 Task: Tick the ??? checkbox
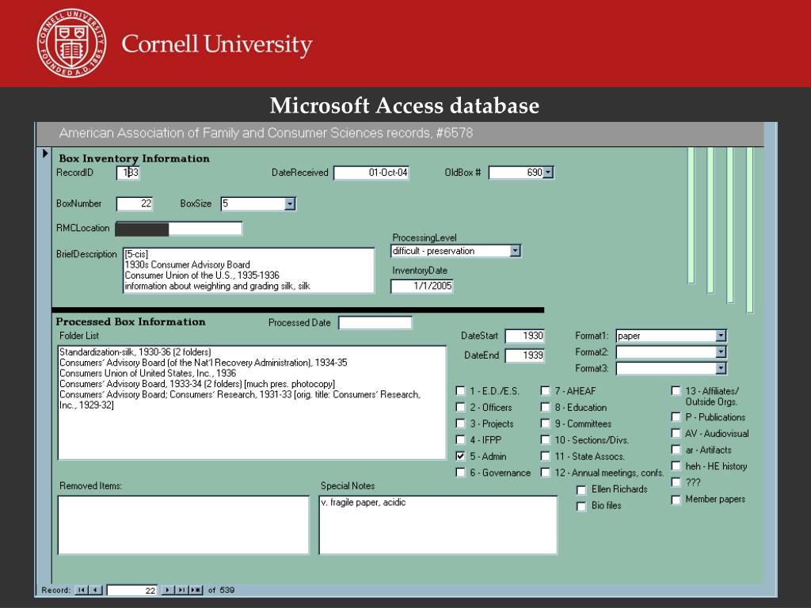tap(676, 482)
